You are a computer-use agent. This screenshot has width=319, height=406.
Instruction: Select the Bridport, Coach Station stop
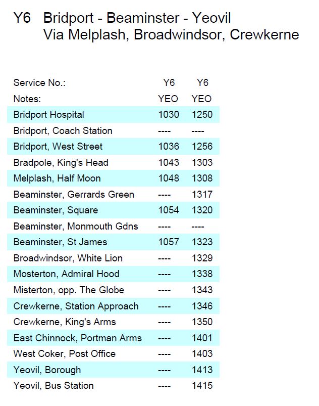coord(63,130)
